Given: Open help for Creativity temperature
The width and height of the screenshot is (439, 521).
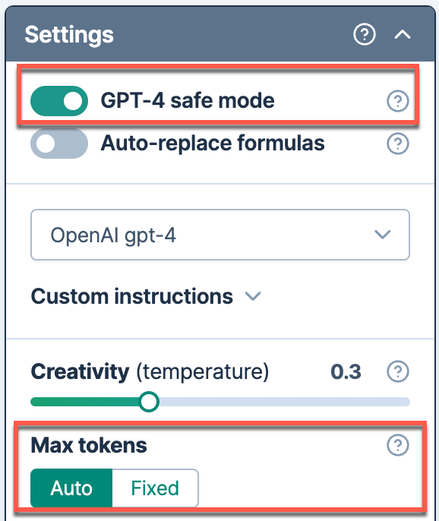Looking at the screenshot, I should click(x=397, y=371).
